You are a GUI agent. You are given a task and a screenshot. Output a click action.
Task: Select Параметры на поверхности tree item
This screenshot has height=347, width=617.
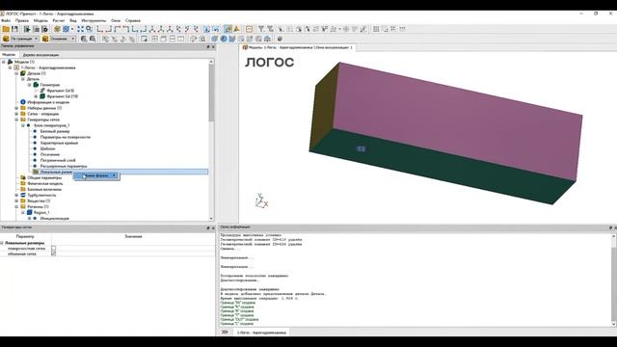pos(66,137)
